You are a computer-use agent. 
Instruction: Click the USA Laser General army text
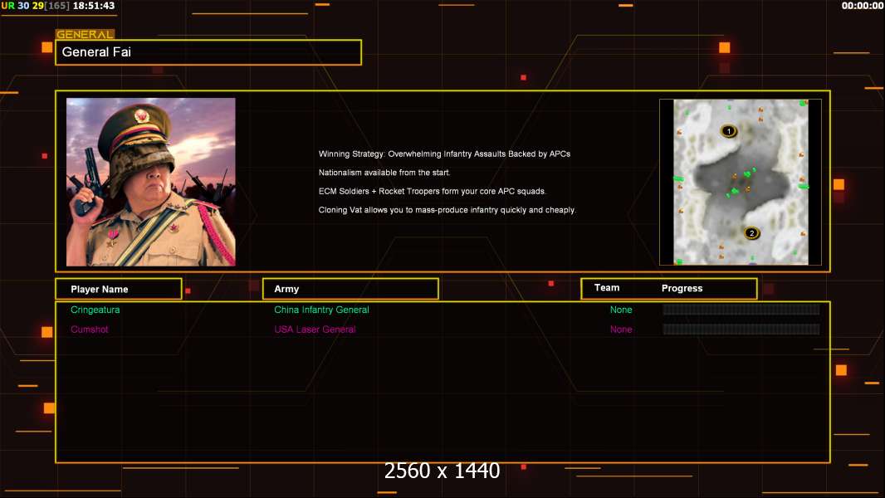click(x=315, y=330)
